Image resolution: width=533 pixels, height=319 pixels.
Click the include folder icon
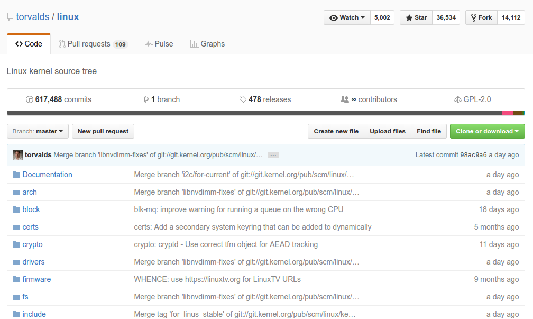click(x=16, y=314)
